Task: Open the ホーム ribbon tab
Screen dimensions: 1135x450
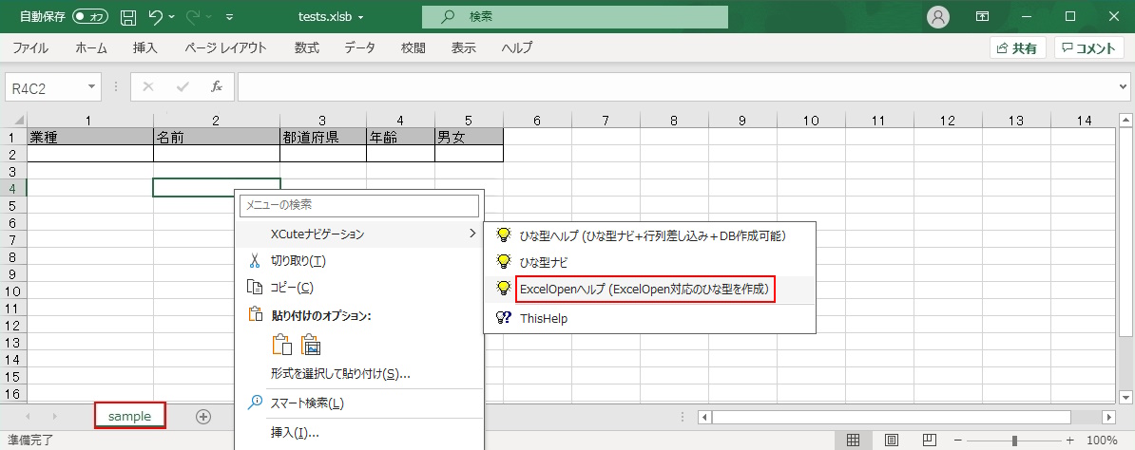Action: pos(91,48)
